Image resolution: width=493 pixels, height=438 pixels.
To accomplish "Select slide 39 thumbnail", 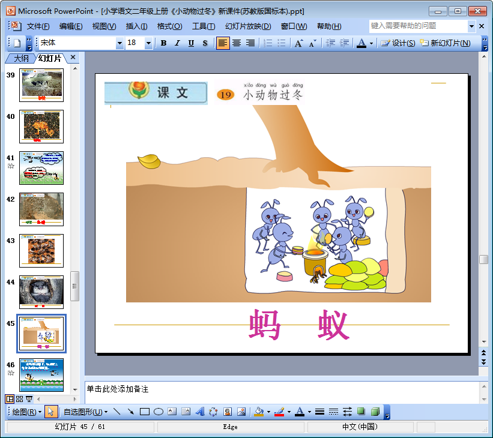I will (41, 85).
